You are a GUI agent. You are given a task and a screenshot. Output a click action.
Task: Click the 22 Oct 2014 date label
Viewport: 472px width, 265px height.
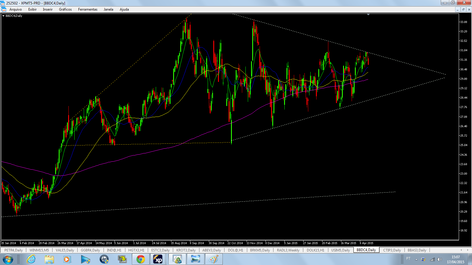(235, 243)
